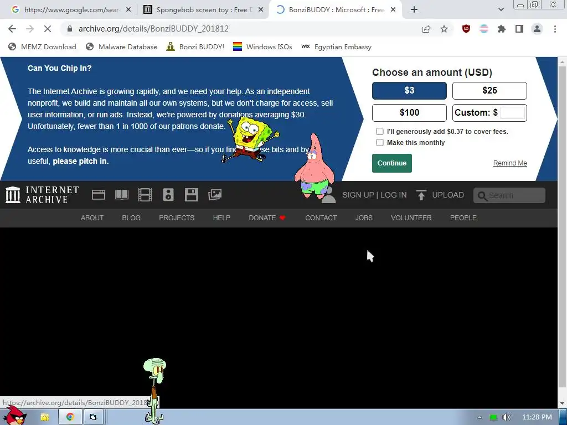Bookmark this page with the star icon
Screen dimensions: 567x425
444,29
